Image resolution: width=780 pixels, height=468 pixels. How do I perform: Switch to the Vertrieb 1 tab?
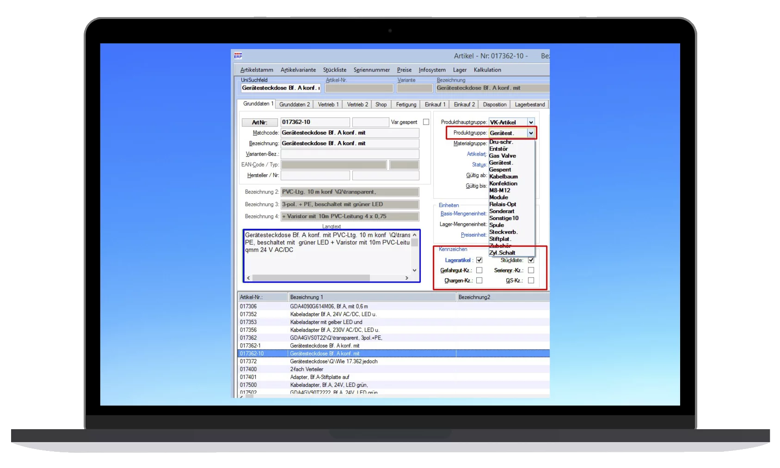[328, 104]
